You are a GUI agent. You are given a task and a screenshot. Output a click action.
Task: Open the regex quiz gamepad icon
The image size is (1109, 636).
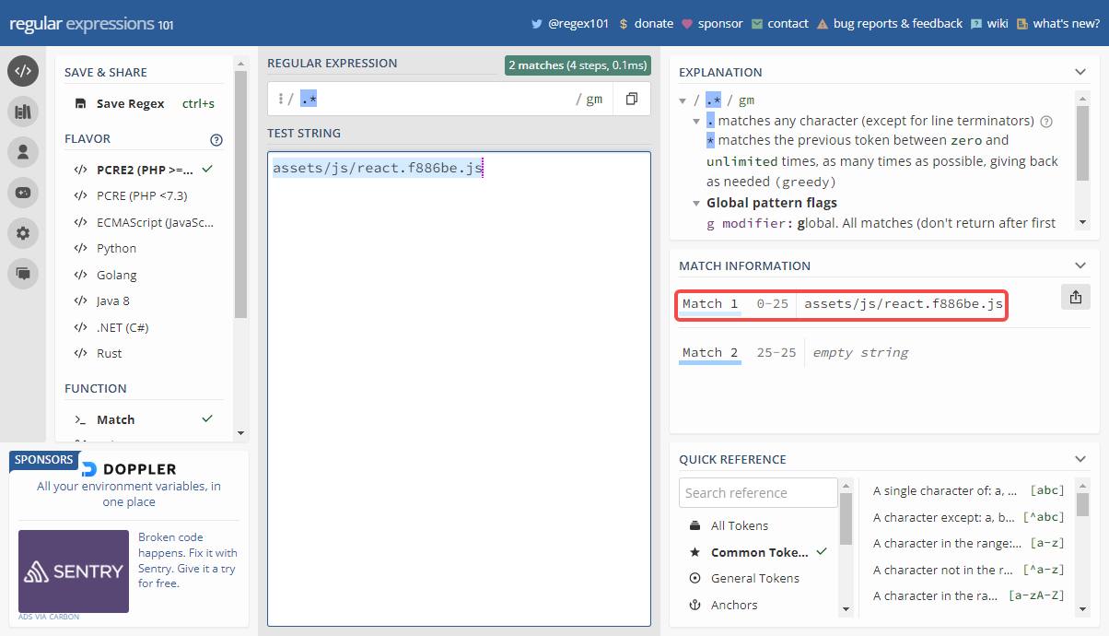coord(23,193)
